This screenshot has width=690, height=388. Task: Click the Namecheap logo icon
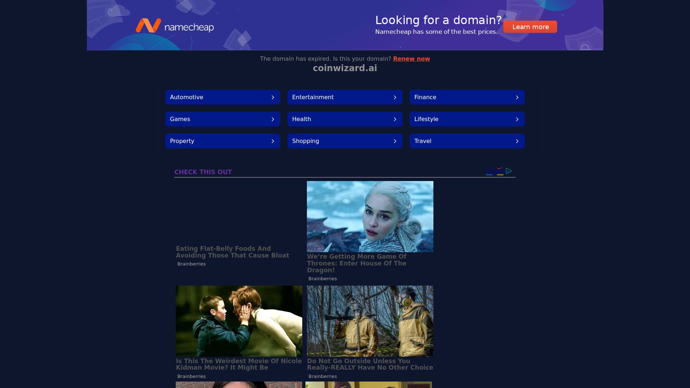click(x=148, y=26)
